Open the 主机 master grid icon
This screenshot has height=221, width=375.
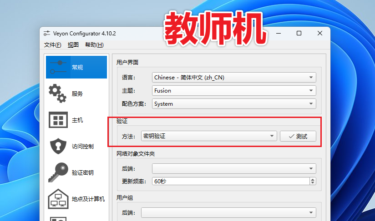[x=58, y=120]
